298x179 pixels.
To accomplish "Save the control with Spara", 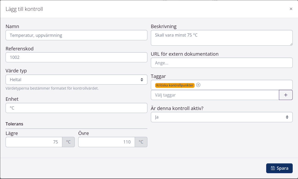I will 279,168.
